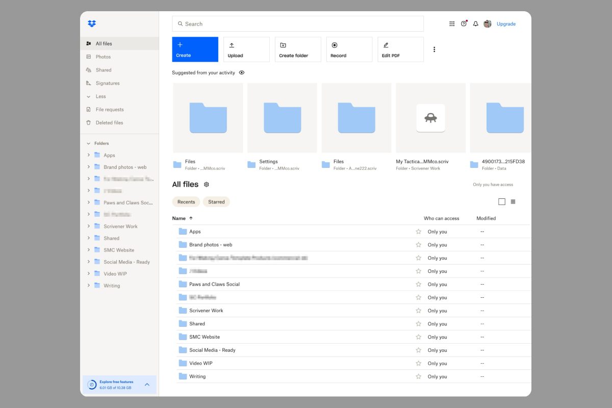Check the select-all files checkbox
Screen dimensions: 612x408
tap(502, 201)
